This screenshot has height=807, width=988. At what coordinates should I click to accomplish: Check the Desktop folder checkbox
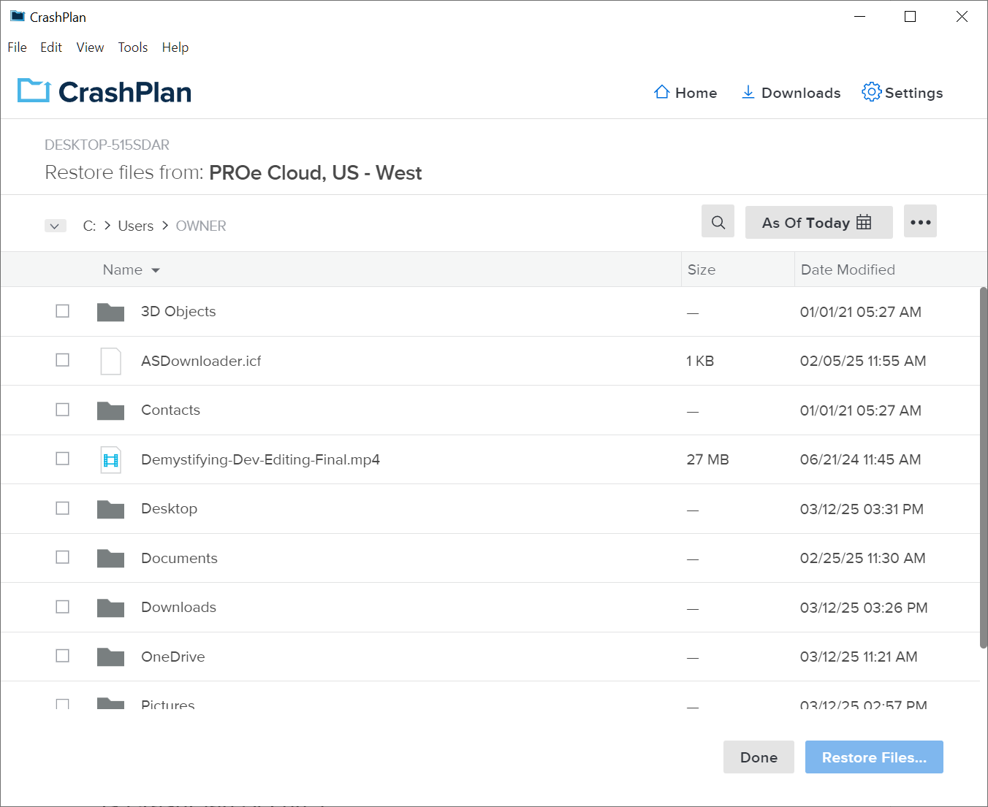63,508
